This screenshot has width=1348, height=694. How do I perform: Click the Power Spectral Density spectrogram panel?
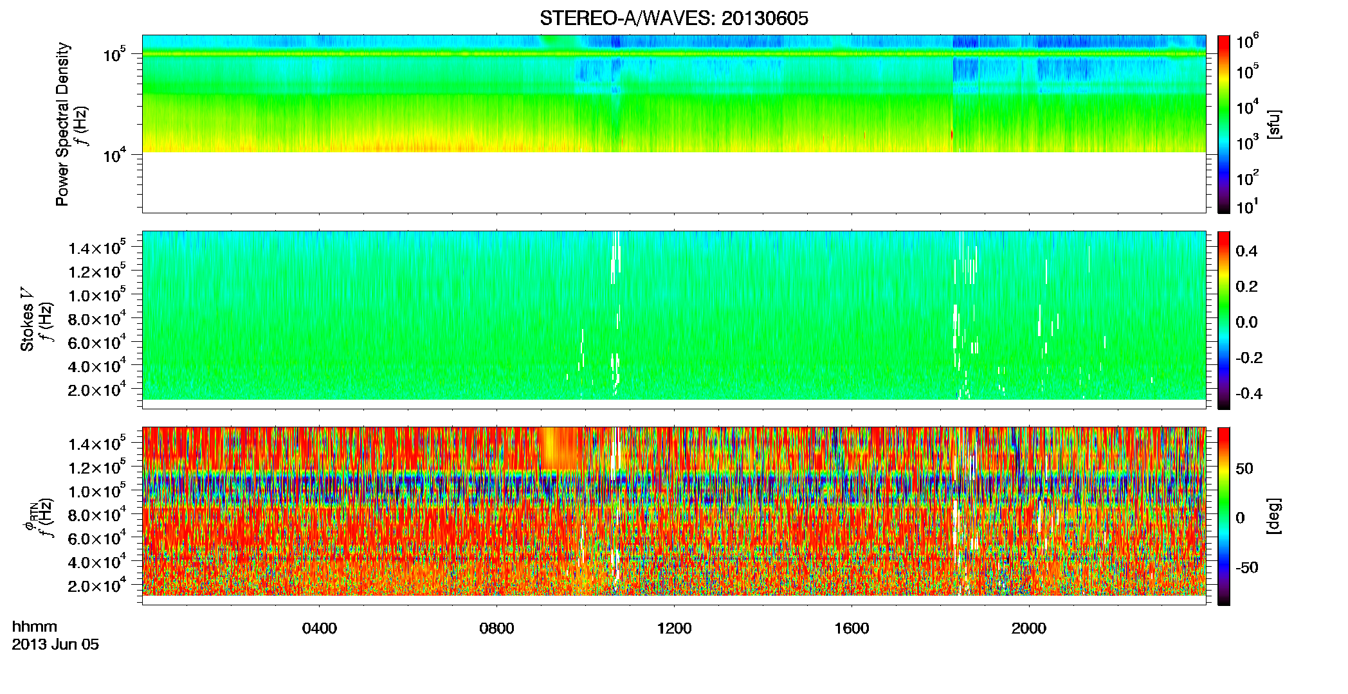[x=674, y=124]
